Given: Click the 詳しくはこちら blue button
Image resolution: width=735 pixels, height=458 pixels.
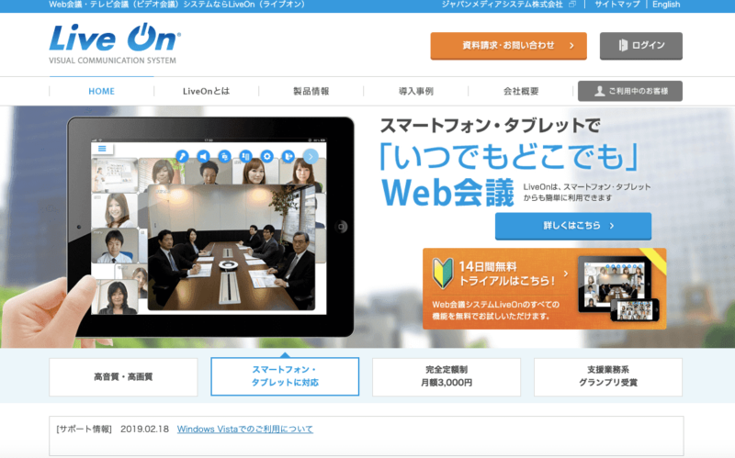Looking at the screenshot, I should pos(573,226).
